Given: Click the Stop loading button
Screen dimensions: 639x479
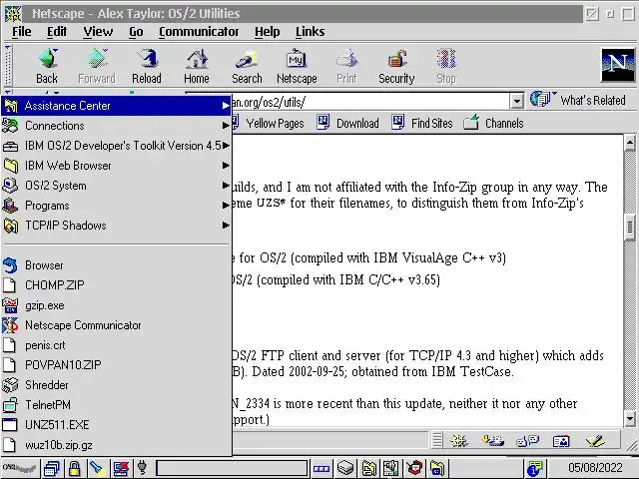Looking at the screenshot, I should click(446, 67).
